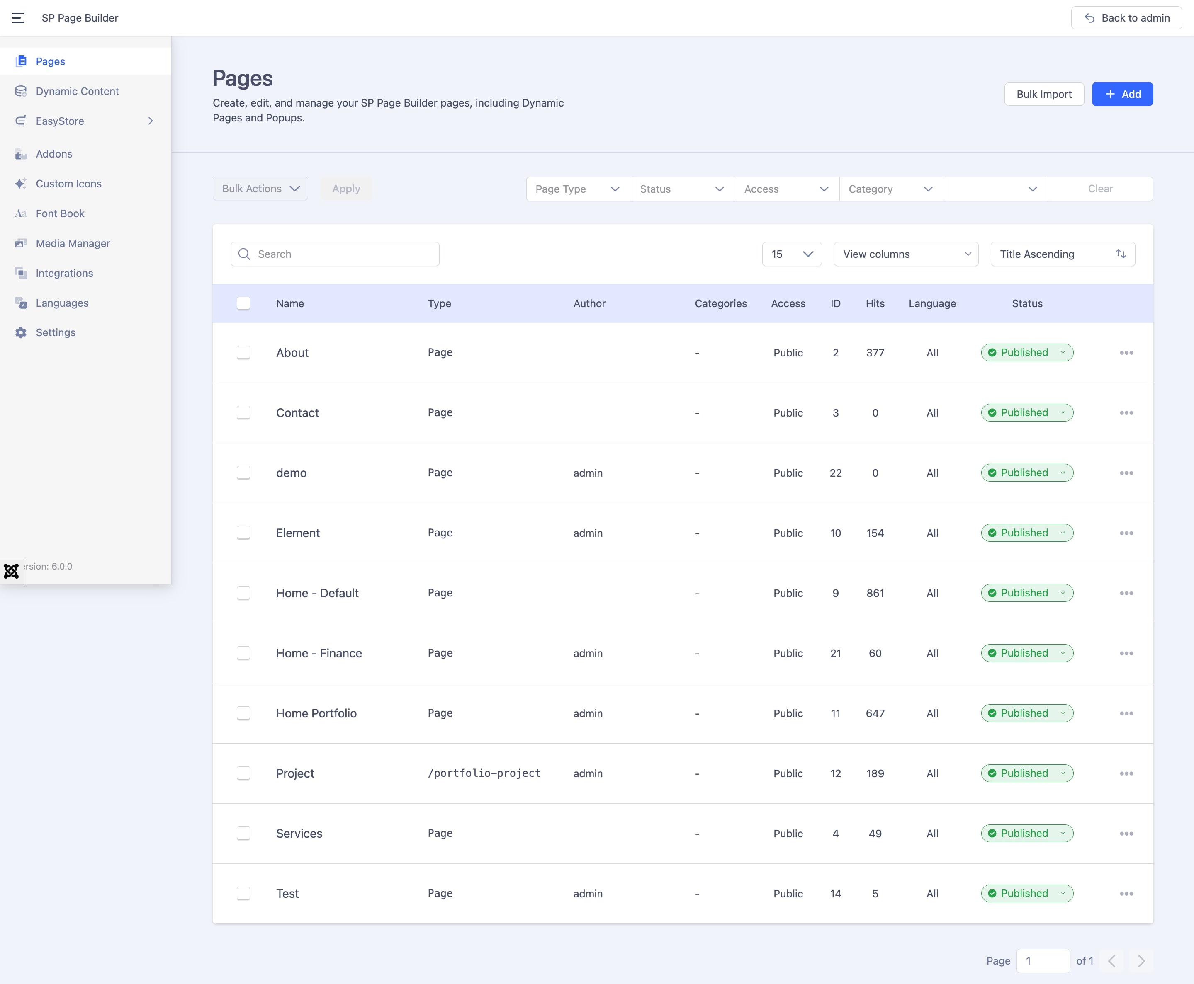This screenshot has width=1194, height=984.
Task: Check the select-all header checkbox
Action: click(x=243, y=303)
